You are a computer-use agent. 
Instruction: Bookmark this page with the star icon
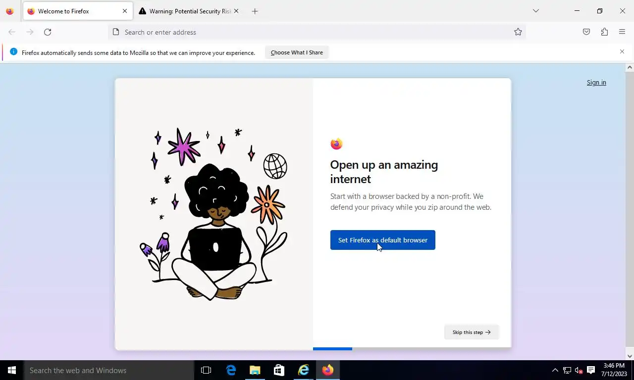518,32
